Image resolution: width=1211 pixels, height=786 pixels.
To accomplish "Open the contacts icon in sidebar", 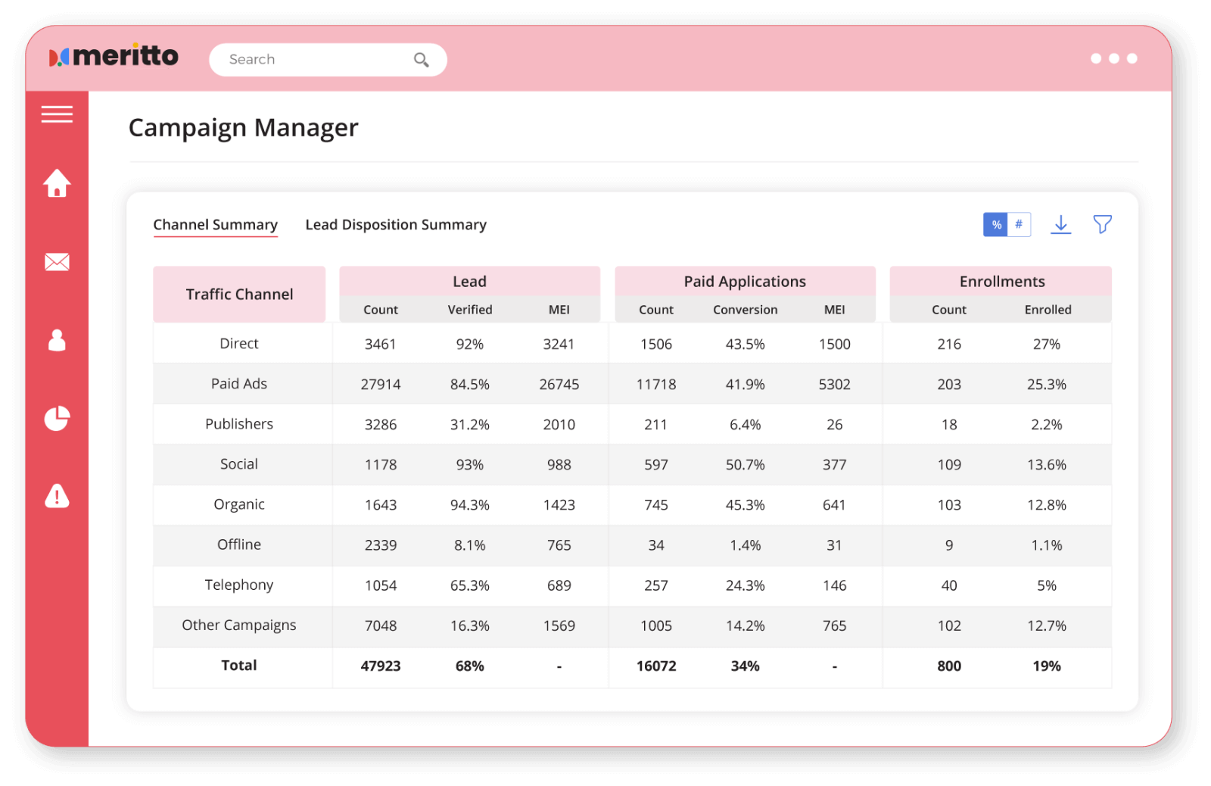I will tap(57, 341).
